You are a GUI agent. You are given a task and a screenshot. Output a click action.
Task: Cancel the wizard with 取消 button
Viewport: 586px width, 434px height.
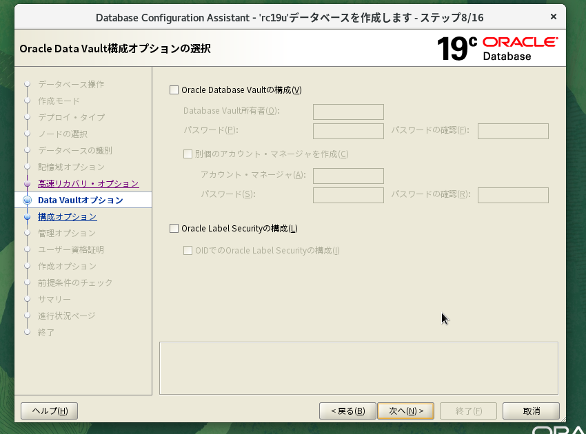531,411
